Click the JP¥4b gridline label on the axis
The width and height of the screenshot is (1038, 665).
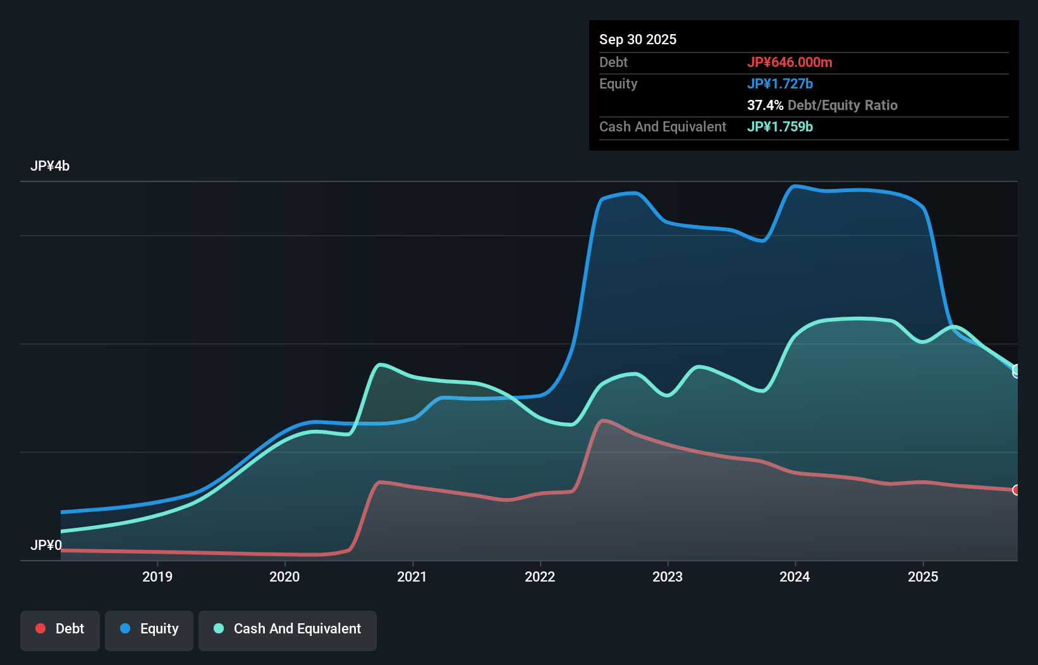pos(51,166)
